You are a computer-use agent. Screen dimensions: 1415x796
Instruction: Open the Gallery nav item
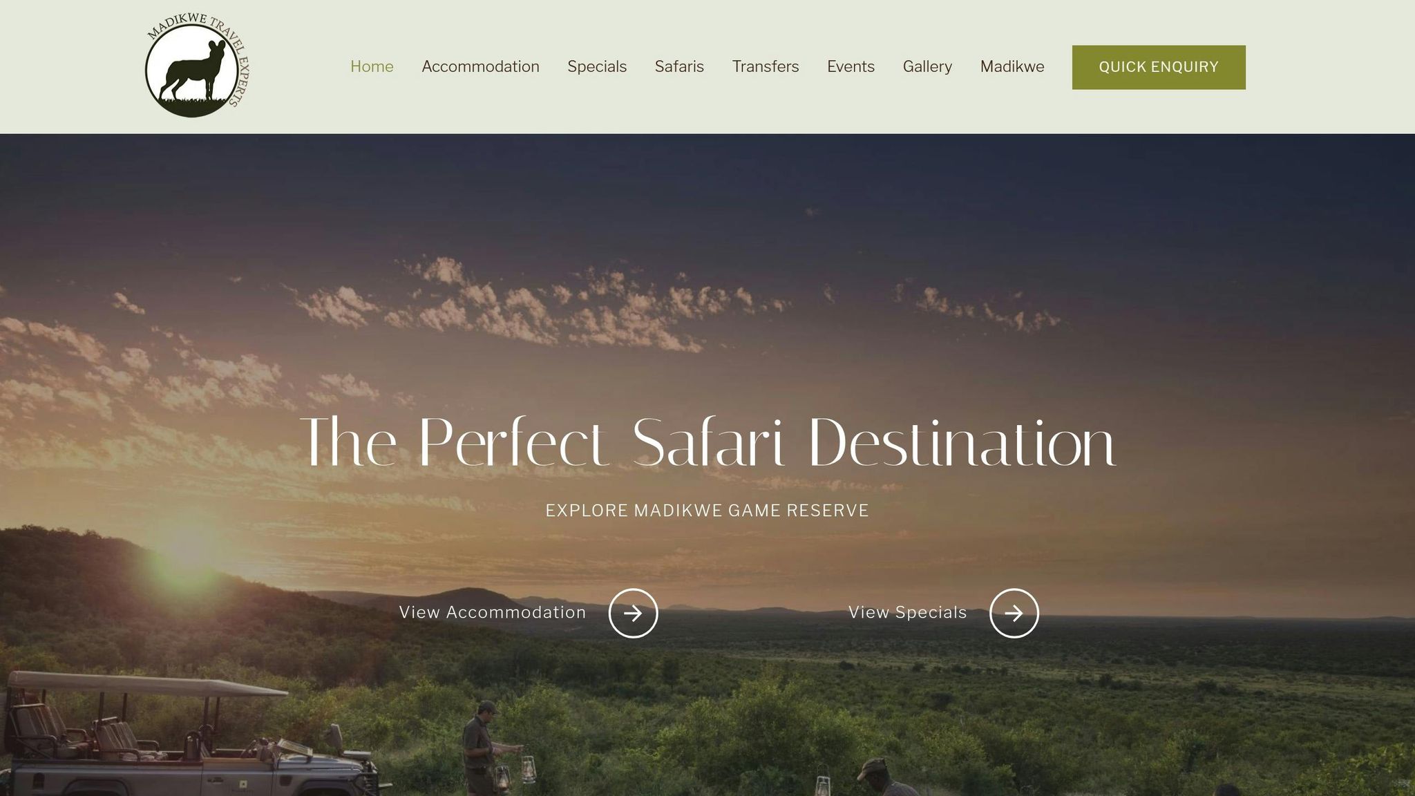[927, 67]
